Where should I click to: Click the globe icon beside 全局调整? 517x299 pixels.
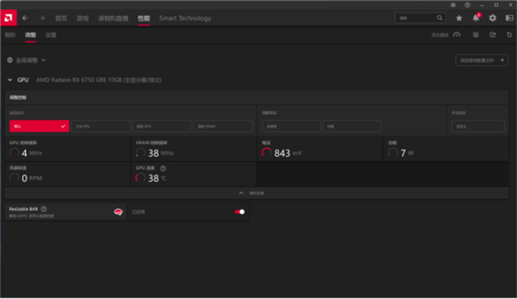coord(10,60)
